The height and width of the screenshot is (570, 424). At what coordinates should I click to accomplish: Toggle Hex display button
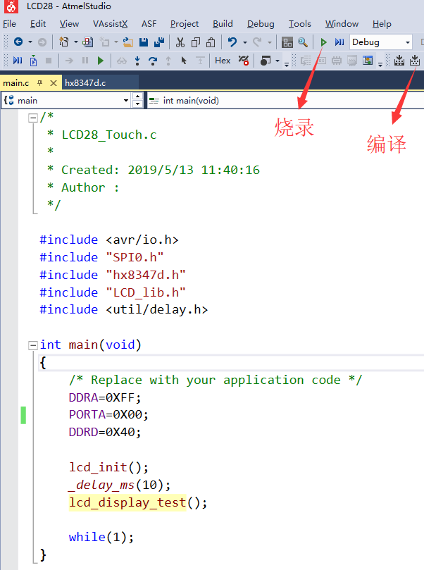coord(223,61)
